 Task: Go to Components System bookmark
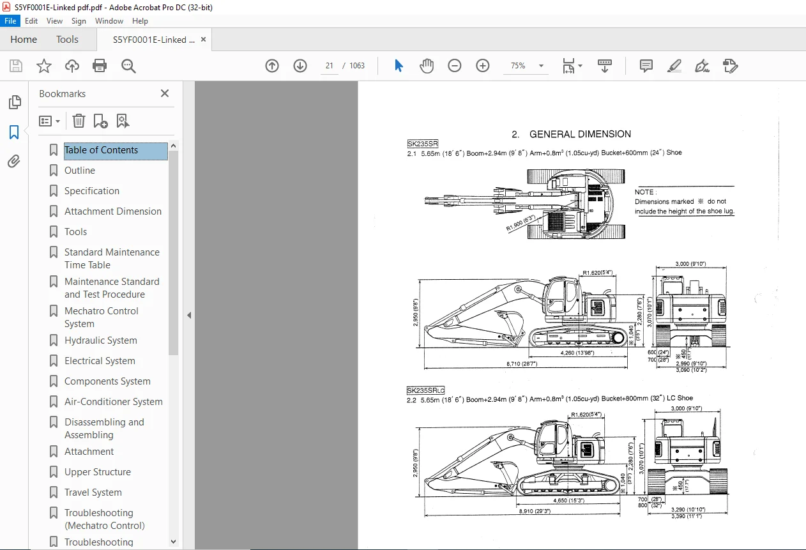point(107,381)
